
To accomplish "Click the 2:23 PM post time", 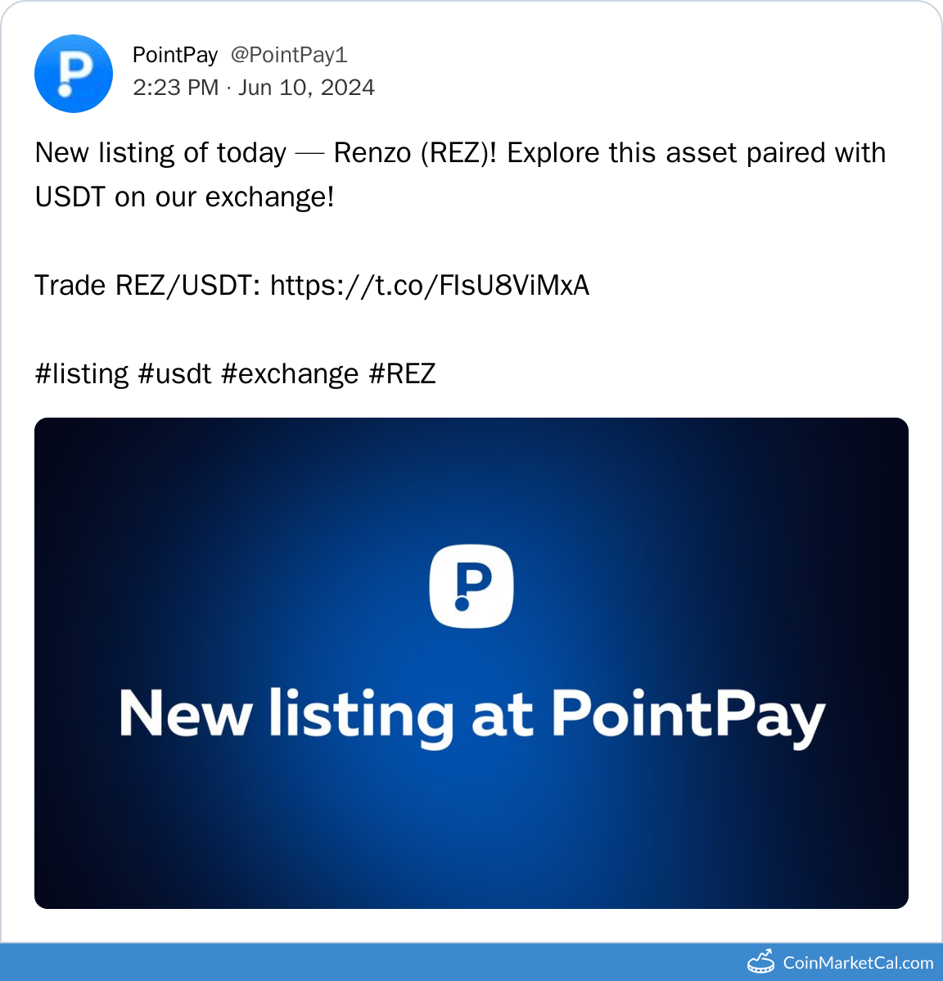I will coord(175,88).
